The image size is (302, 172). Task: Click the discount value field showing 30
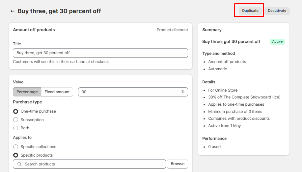[128, 92]
